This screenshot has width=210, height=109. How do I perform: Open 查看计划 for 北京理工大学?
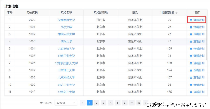197,70
